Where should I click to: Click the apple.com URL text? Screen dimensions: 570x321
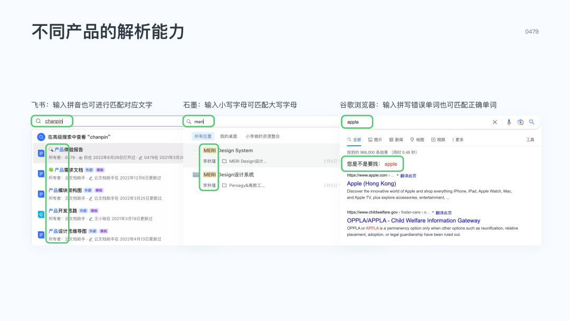[x=370, y=175]
